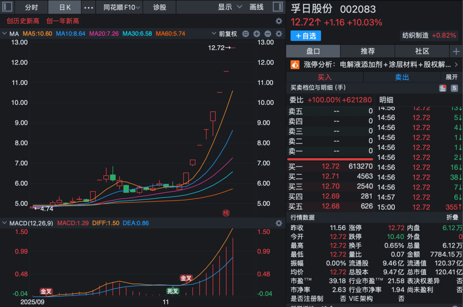Click the 榜 marker on the chart
This screenshot has height=307, width=463.
click(226, 213)
